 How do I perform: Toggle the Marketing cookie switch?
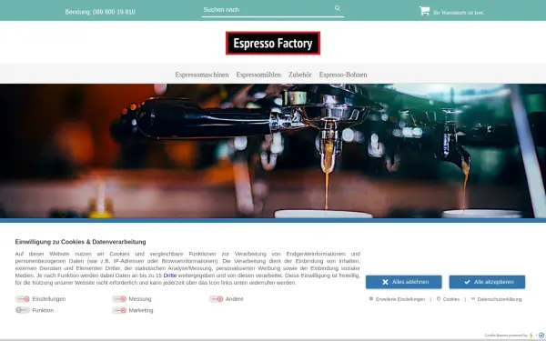[x=119, y=310]
